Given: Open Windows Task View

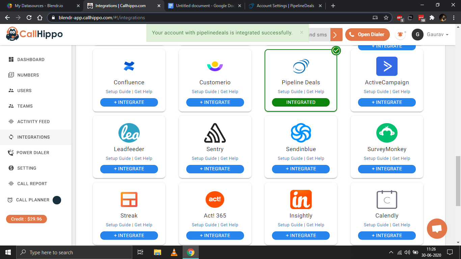Looking at the screenshot, I should [140, 252].
